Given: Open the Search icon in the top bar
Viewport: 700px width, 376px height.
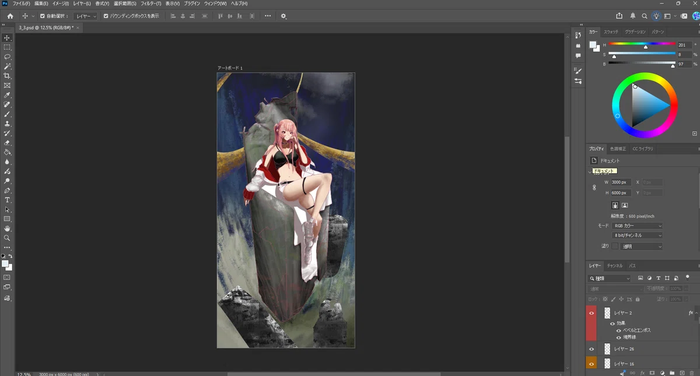Looking at the screenshot, I should (x=645, y=16).
